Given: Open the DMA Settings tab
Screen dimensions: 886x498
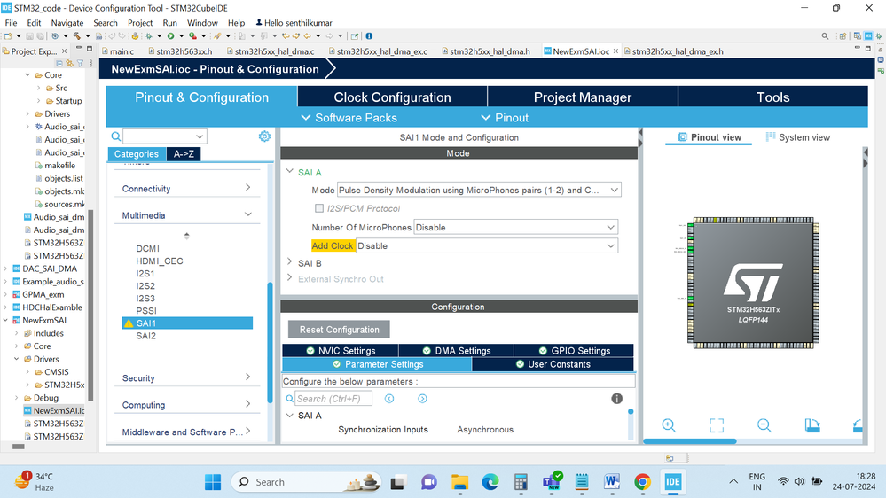Looking at the screenshot, I should (456, 351).
